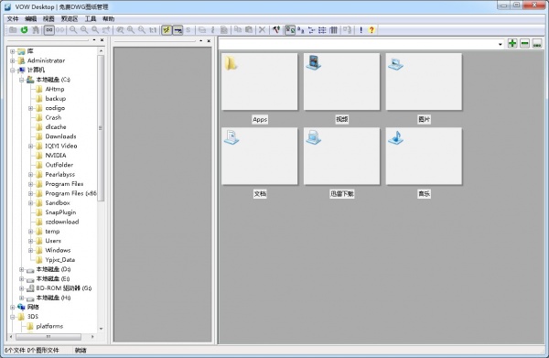Screen dimensions: 549x358
Task: Expand the codigo folder node
Action: (31, 108)
